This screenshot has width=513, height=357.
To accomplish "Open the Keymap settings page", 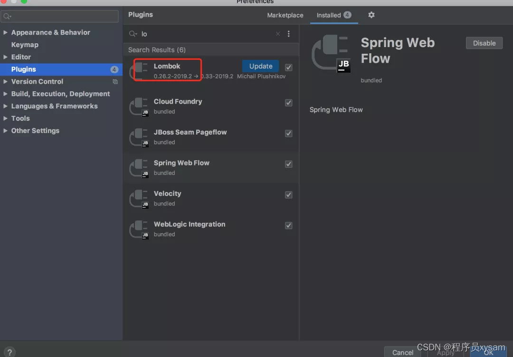I will pyautogui.click(x=25, y=45).
